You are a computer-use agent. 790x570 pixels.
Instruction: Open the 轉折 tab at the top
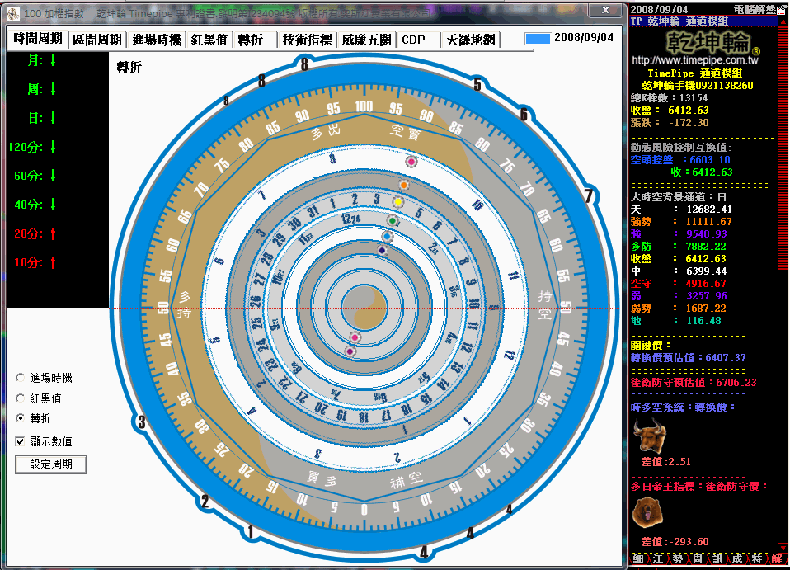tap(255, 40)
